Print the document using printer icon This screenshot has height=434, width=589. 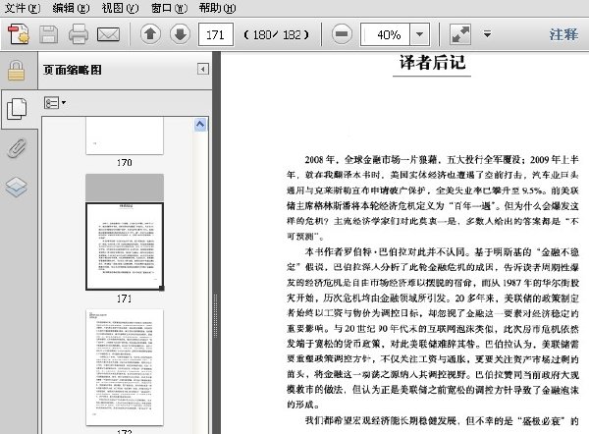(x=79, y=34)
